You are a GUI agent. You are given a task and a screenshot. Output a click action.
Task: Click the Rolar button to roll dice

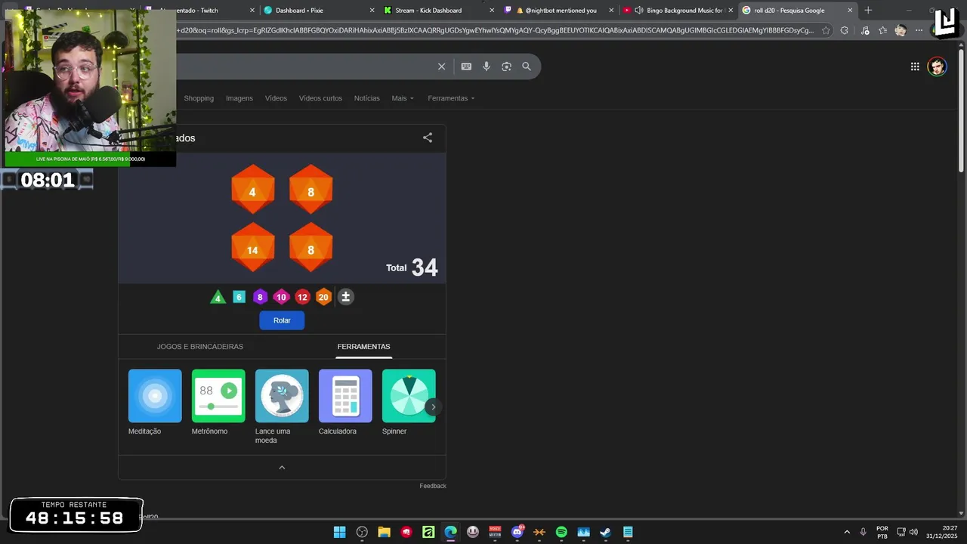tap(282, 320)
